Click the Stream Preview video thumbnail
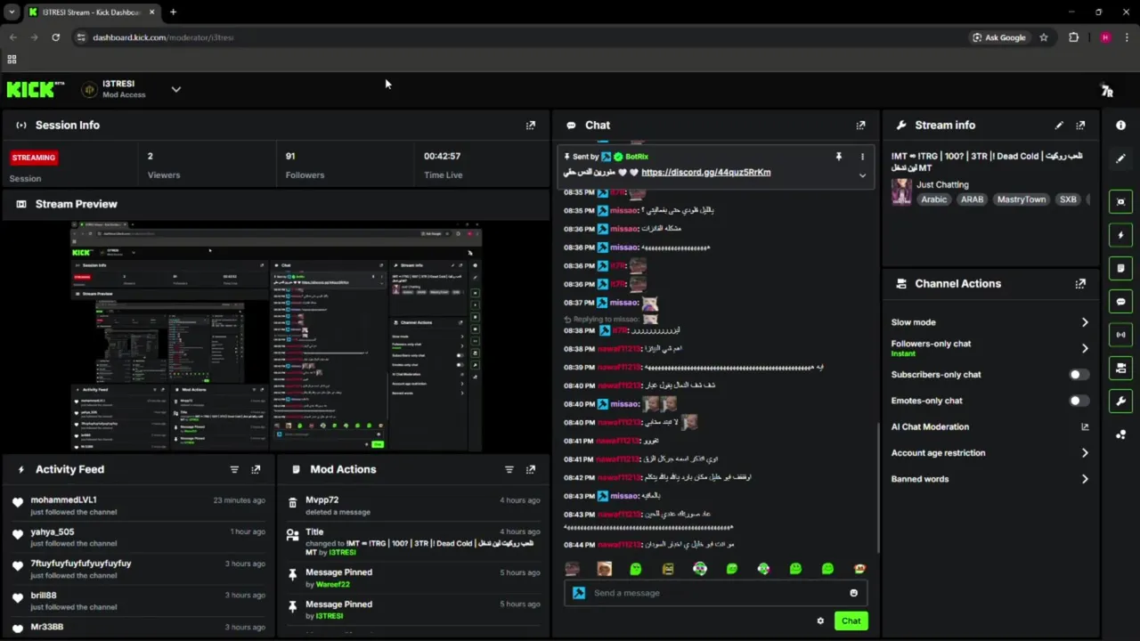The image size is (1140, 641). click(276, 337)
